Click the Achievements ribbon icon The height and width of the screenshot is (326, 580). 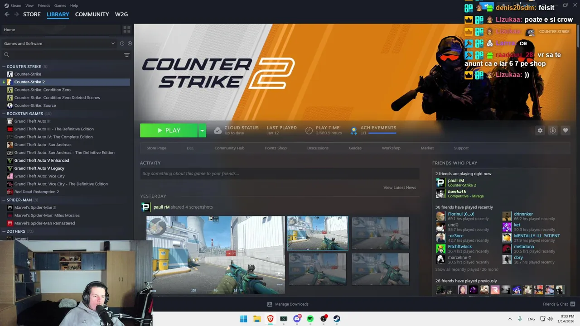[x=354, y=130]
